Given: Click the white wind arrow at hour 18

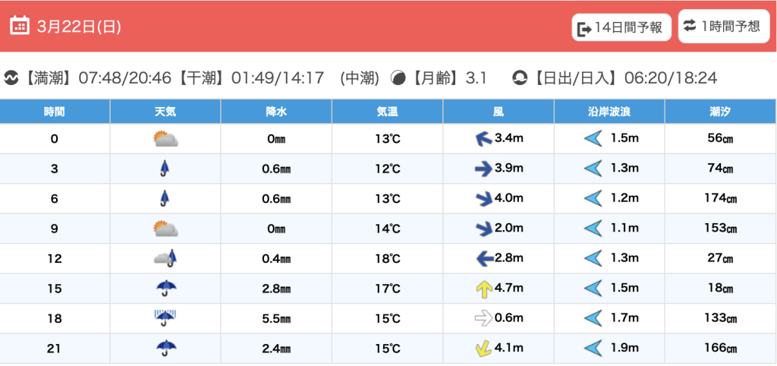Looking at the screenshot, I should (x=483, y=318).
